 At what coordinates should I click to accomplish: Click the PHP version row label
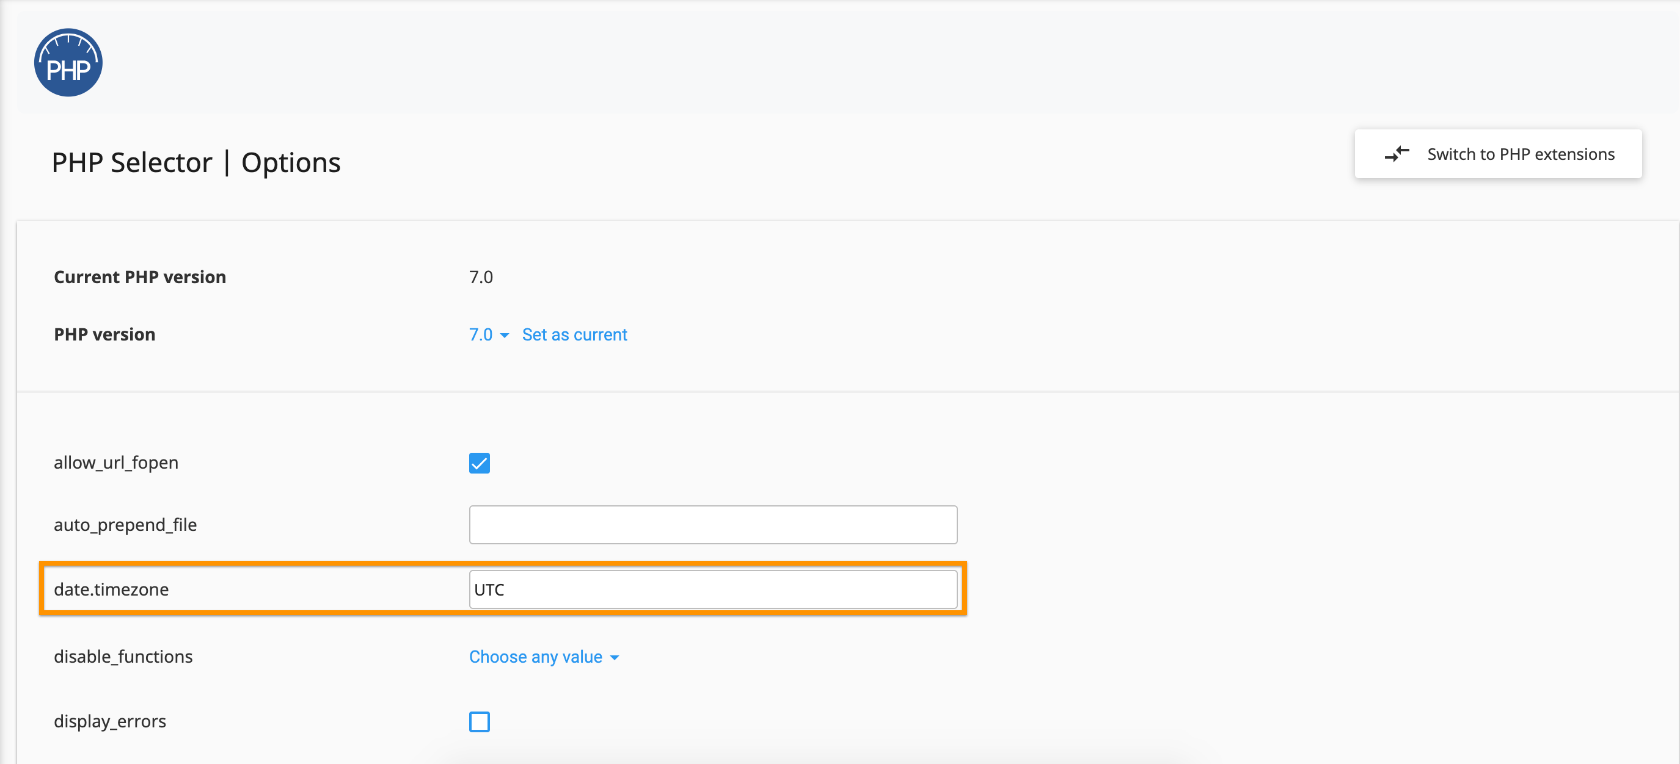(104, 334)
